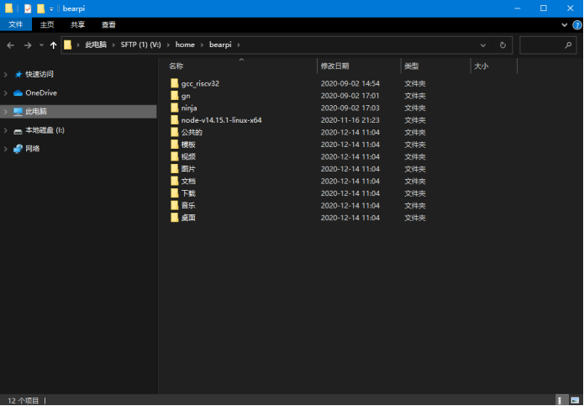Viewport: 584px width, 406px height.
Task: Click the search magnifier icon
Action: (567, 45)
